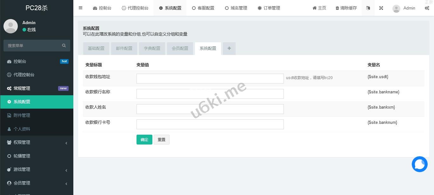Image resolution: width=434 pixels, height=195 pixels.
Task: Click the Admin avatar in top bar
Action: click(x=396, y=9)
